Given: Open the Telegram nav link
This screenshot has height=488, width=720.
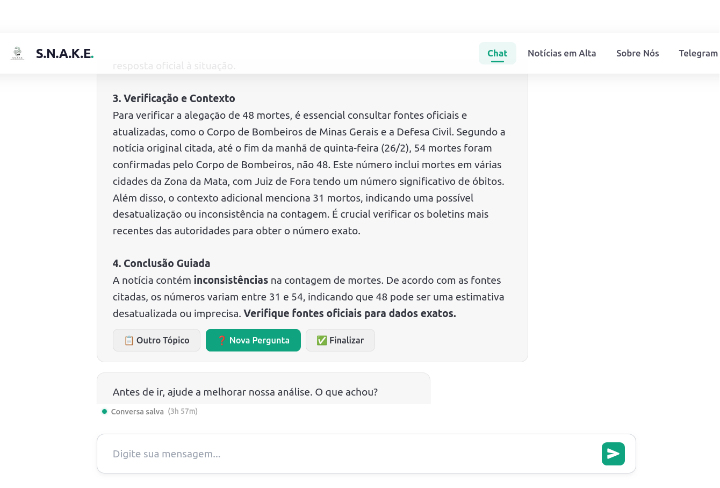Looking at the screenshot, I should click(697, 53).
